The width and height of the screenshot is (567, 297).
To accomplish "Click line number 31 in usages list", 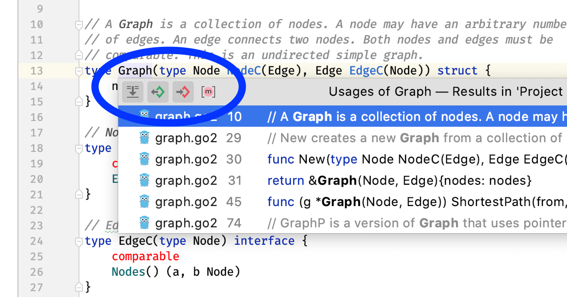I will (x=235, y=180).
